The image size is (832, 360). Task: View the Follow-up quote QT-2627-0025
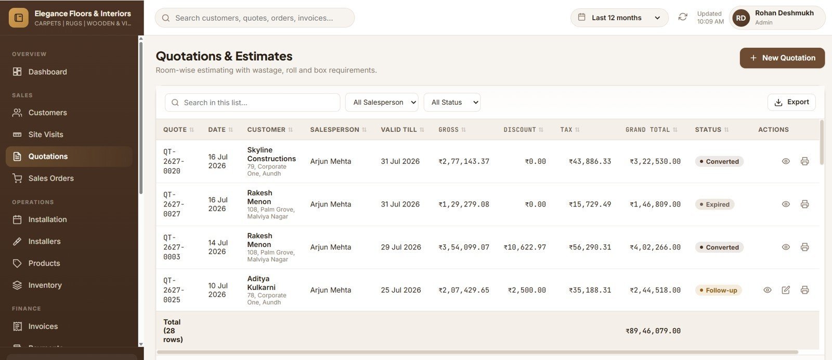[767, 290]
